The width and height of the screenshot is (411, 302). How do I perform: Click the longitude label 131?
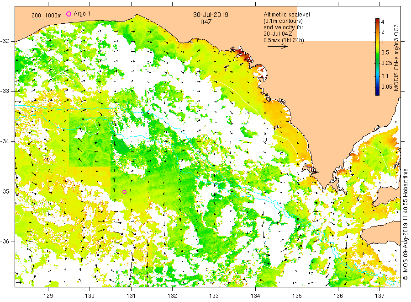coord(131,296)
